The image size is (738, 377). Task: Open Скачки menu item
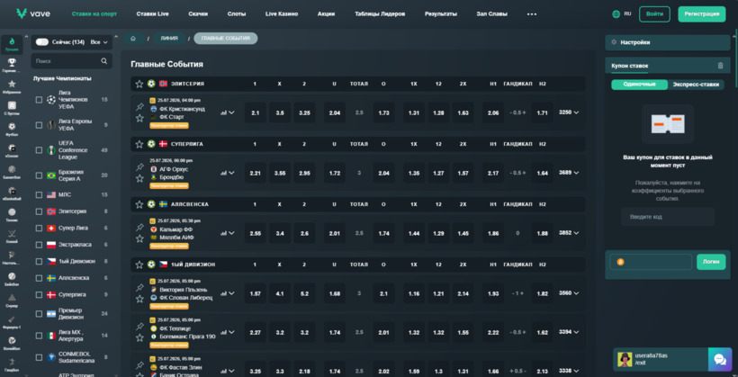coord(198,14)
